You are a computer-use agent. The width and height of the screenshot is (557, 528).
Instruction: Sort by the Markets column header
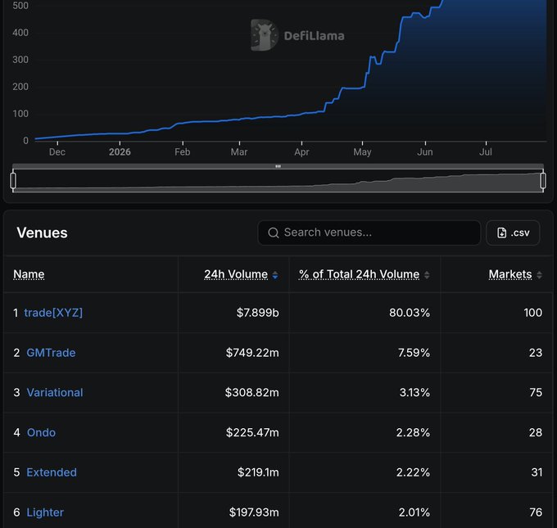click(510, 274)
